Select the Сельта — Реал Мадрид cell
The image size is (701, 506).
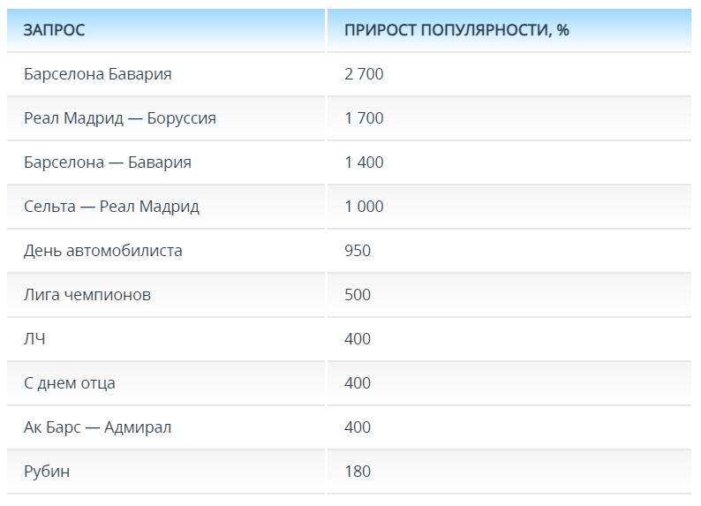coord(111,207)
